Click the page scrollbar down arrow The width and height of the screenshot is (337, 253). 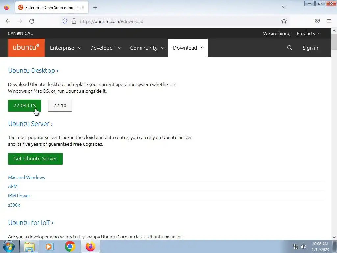click(x=334, y=237)
